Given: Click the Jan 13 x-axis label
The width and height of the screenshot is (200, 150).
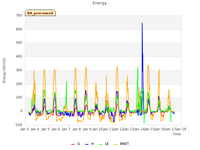Looking at the screenshot, I should coord(129,129).
